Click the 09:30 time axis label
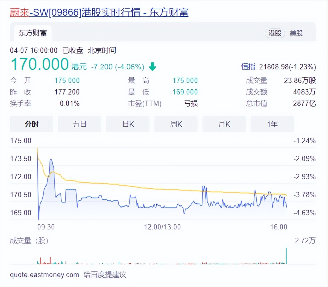328x287 pixels. (x=46, y=227)
